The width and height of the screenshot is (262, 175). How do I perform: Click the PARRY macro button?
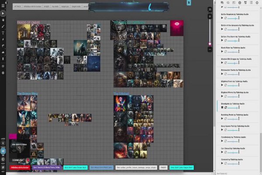pyautogui.click(x=163, y=168)
